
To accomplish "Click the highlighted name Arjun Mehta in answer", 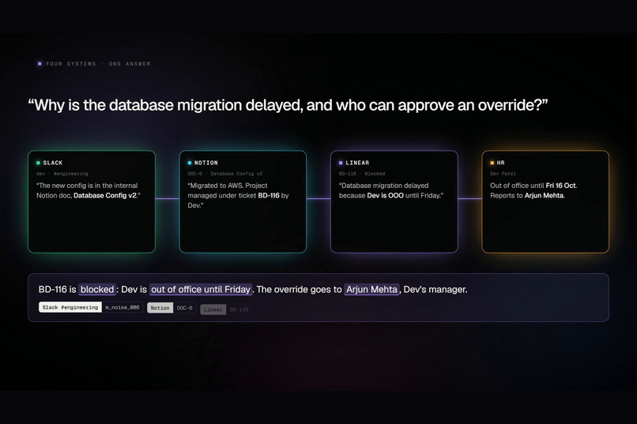I will (x=371, y=289).
